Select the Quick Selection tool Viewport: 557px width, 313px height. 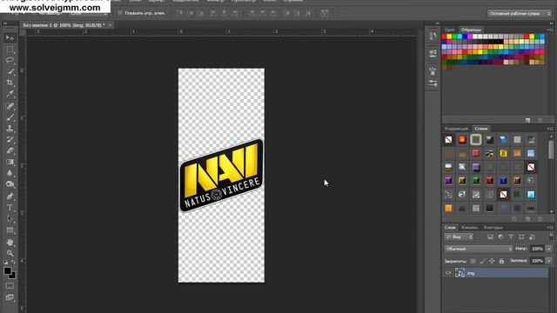point(10,71)
